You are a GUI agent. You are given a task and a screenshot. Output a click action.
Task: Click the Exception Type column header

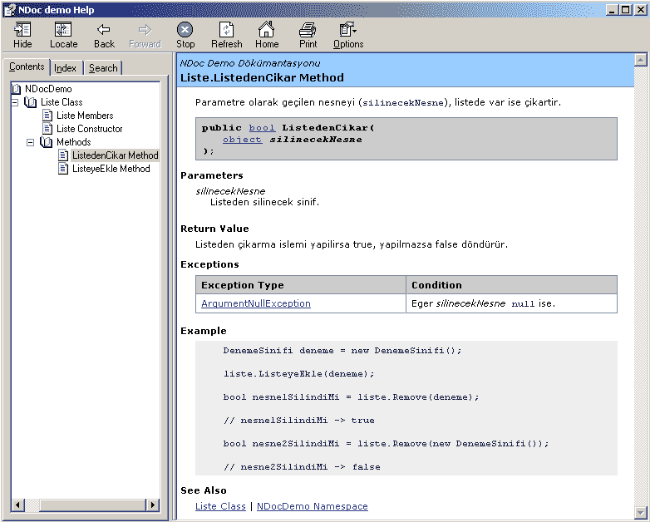pyautogui.click(x=301, y=285)
